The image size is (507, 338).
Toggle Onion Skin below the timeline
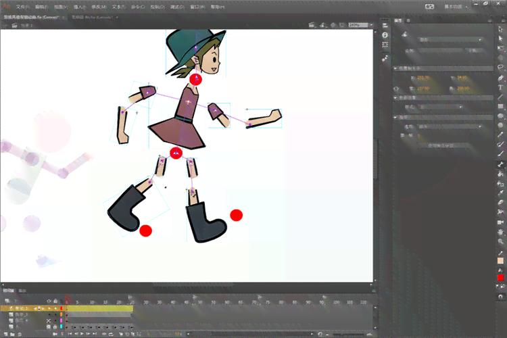point(121,334)
